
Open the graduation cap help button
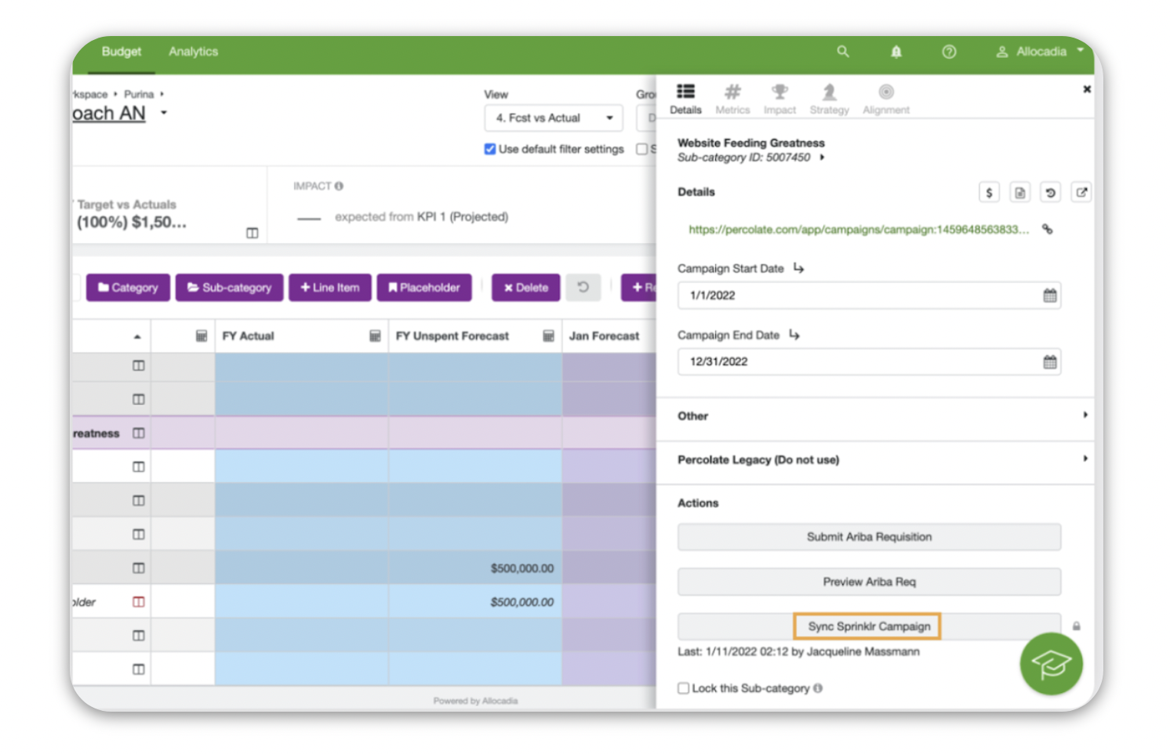point(1051,664)
